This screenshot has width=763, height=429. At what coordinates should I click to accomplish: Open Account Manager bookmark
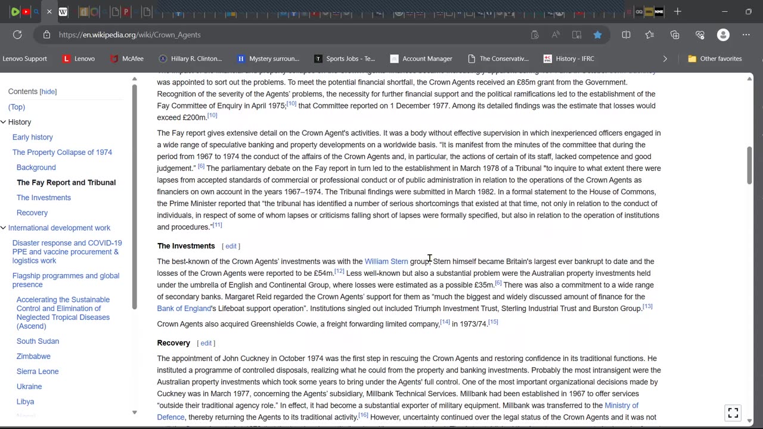tap(421, 58)
